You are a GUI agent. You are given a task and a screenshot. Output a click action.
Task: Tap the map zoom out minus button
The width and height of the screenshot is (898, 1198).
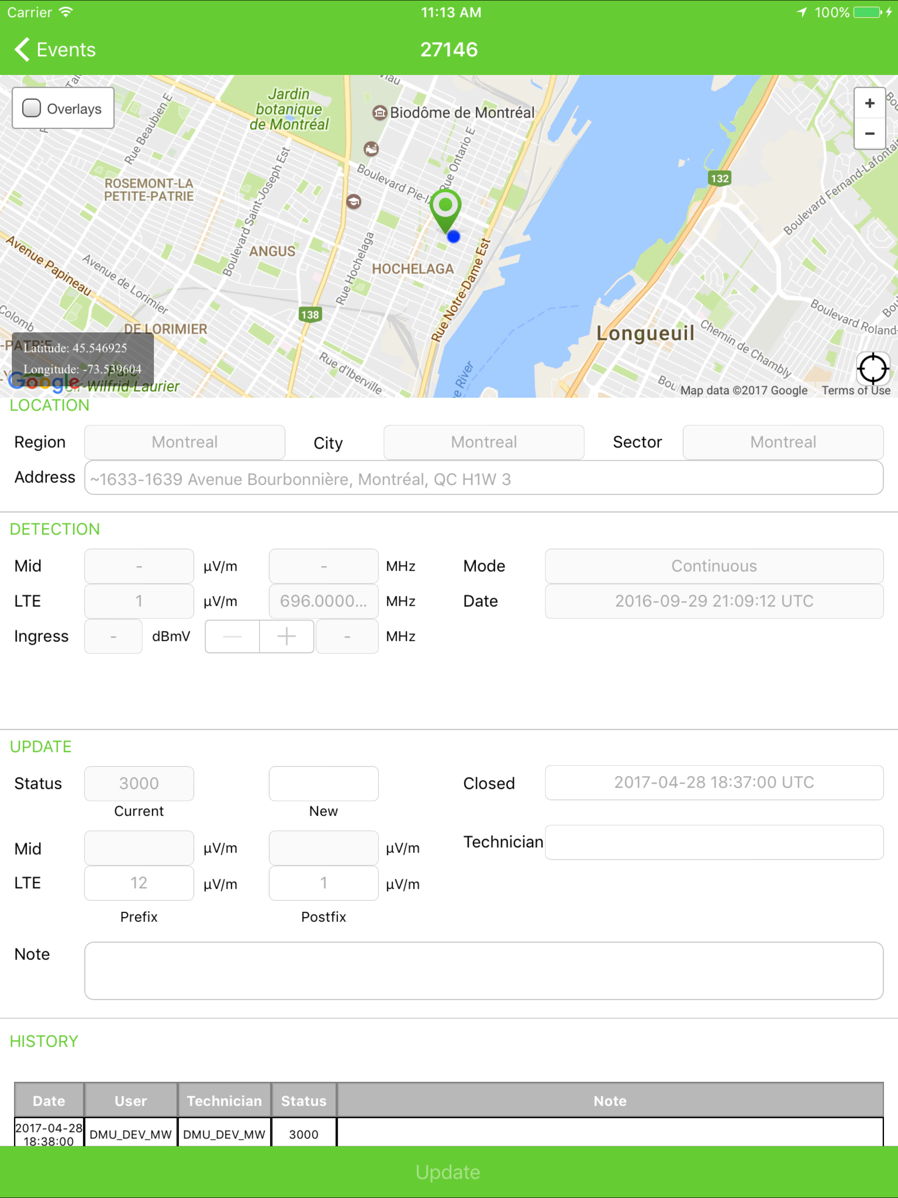click(869, 134)
